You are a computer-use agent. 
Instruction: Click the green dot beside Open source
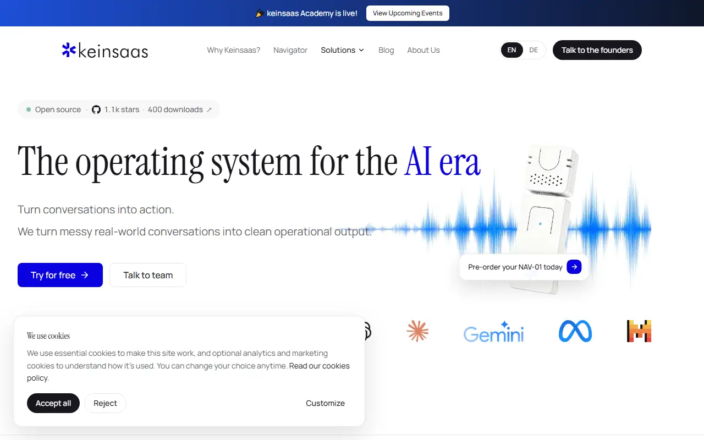click(x=29, y=109)
